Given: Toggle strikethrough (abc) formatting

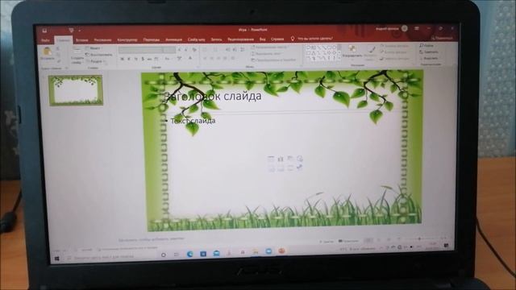Looking at the screenshot, I should click(x=149, y=59).
